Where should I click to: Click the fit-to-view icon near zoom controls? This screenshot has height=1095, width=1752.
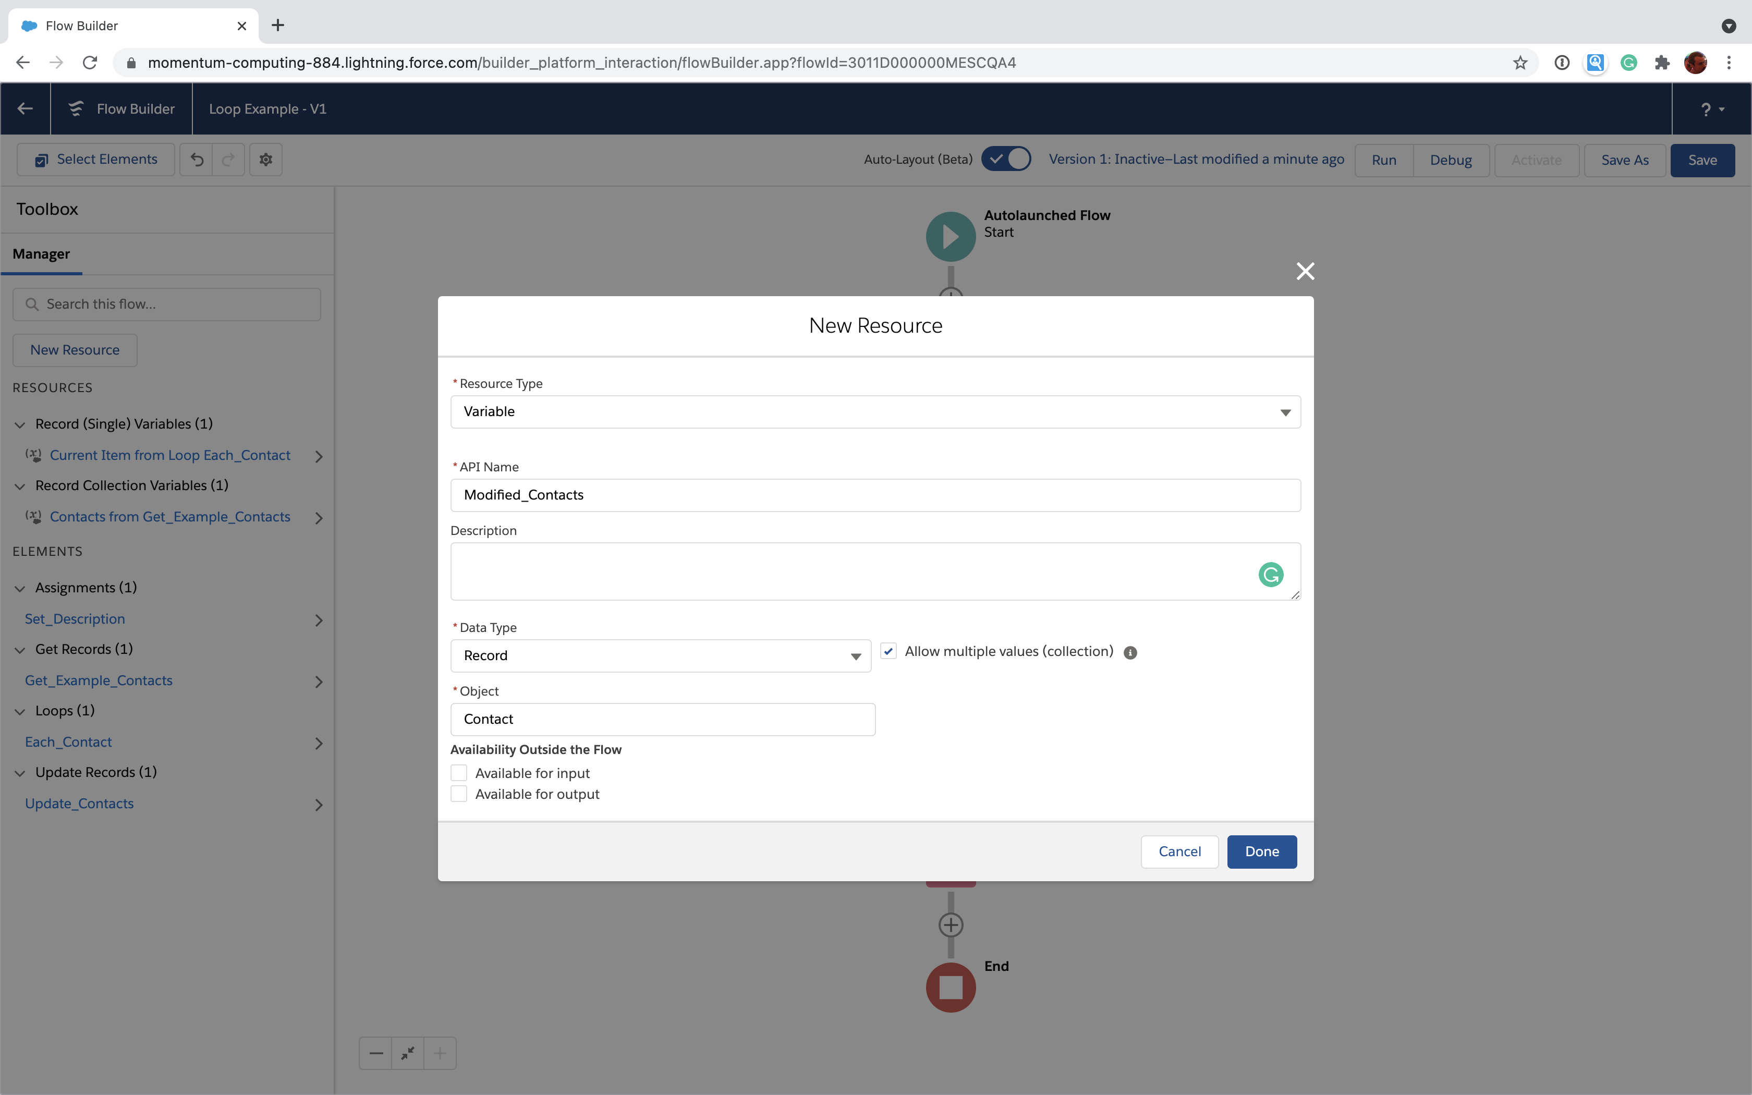[x=407, y=1053]
